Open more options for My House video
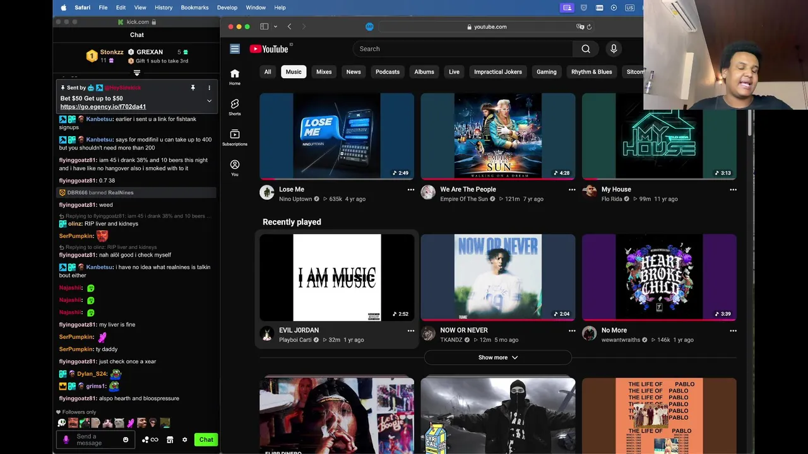The width and height of the screenshot is (808, 454). [733, 189]
